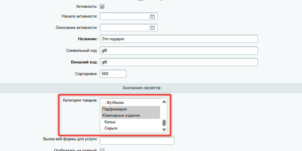Viewport: 302px width, 151px height.
Task: Click the Сортировка field with 500
Action: (x=113, y=74)
